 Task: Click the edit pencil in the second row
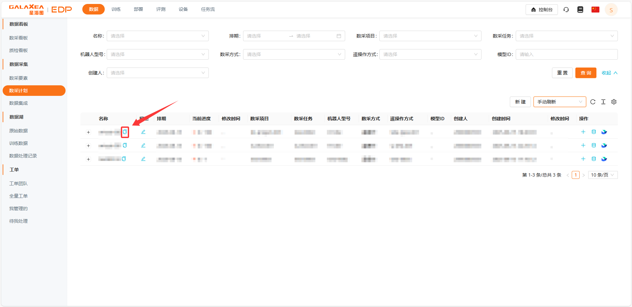(143, 145)
